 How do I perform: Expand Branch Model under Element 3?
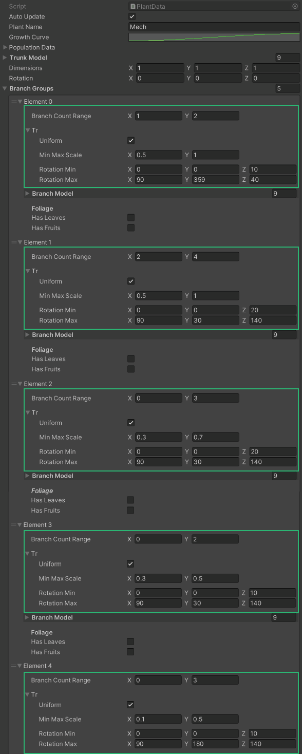click(x=27, y=617)
